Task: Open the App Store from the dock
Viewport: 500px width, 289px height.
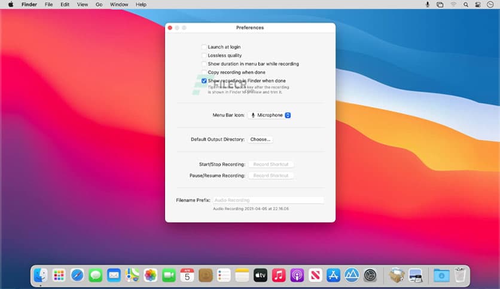Action: pos(333,275)
